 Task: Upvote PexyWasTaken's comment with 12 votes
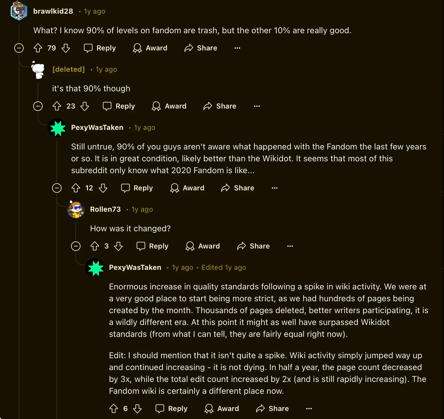coord(76,188)
